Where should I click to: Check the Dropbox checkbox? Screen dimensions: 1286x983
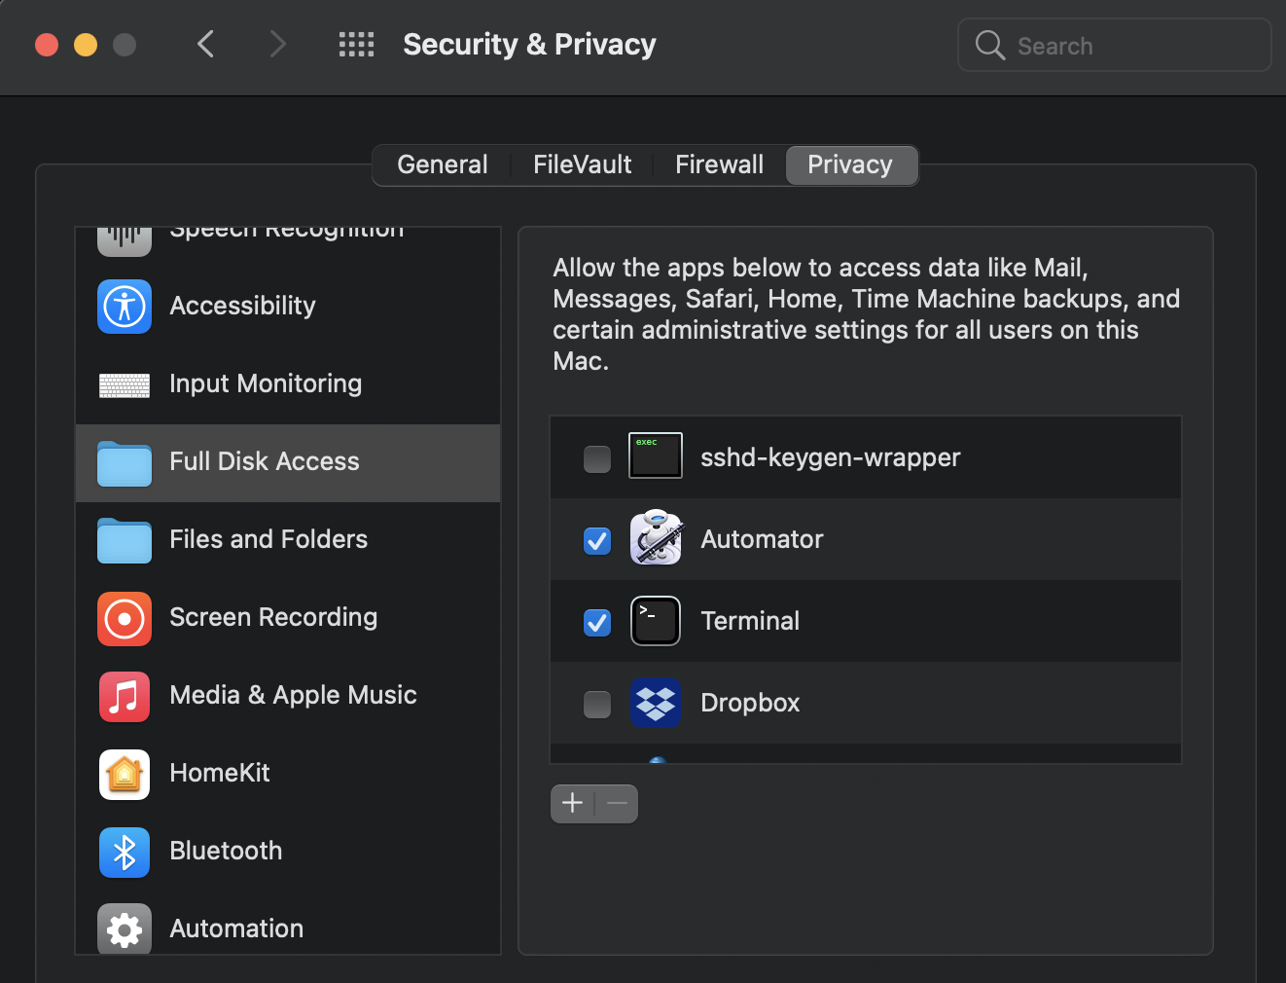tap(597, 704)
